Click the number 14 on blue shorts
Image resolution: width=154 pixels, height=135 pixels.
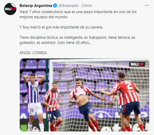pos(120,107)
